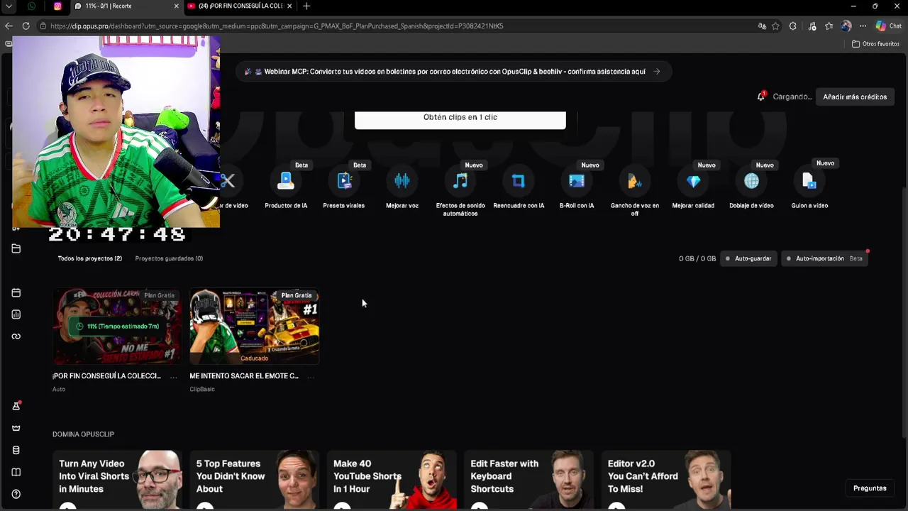Play 5 Top Features You Didn't Know tutorial

(x=254, y=480)
